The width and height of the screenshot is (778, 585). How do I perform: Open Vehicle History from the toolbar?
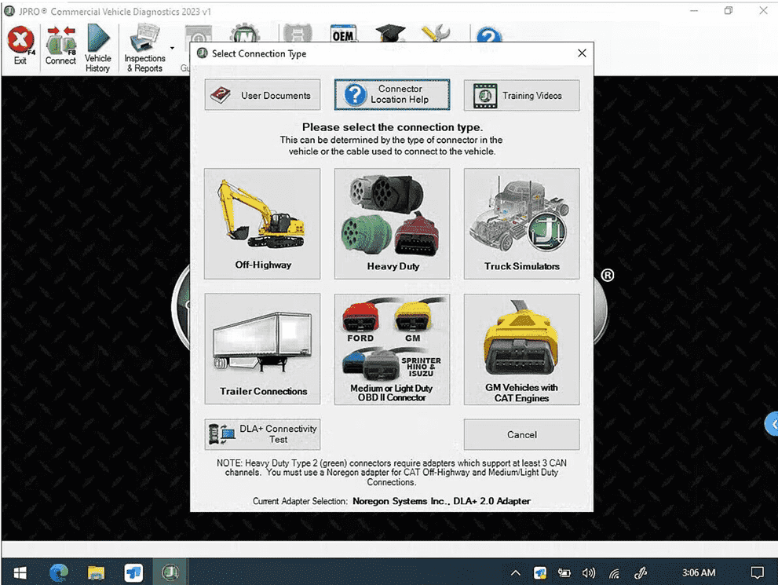tap(98, 48)
